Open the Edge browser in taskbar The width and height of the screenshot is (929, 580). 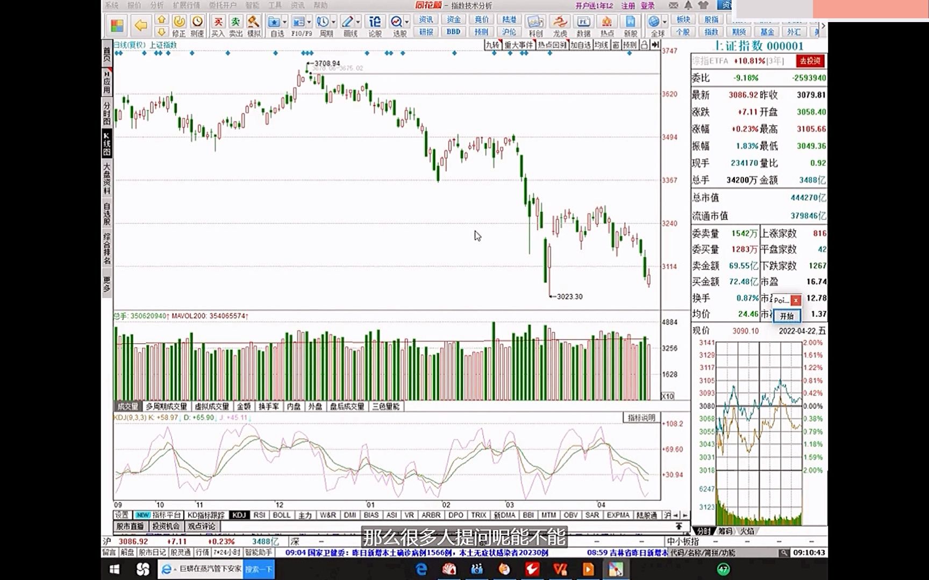pos(421,569)
